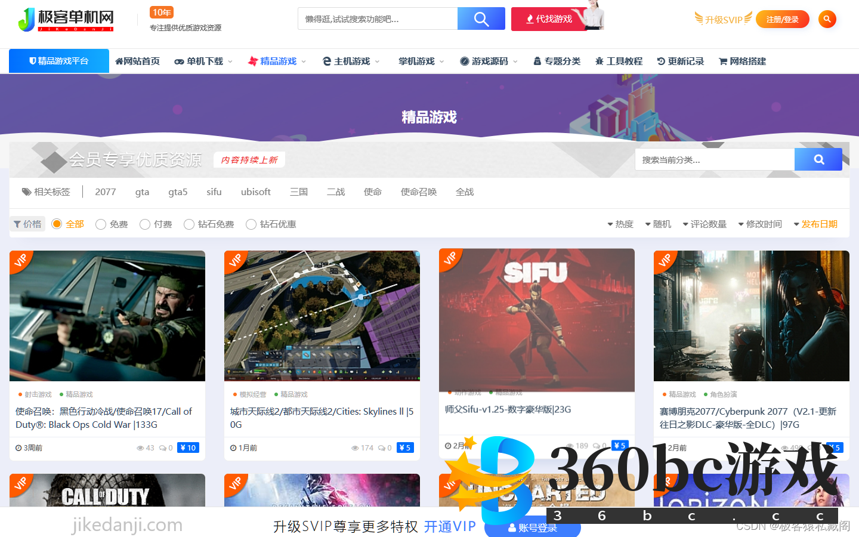859x537 pixels.
Task: Sort by 修改时间
Action: [x=760, y=224]
